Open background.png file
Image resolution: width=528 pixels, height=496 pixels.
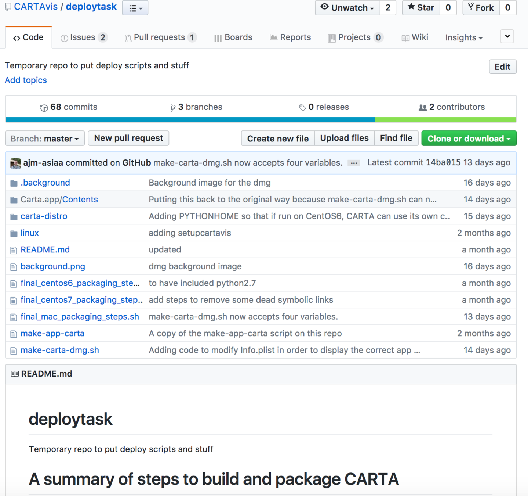tap(53, 266)
